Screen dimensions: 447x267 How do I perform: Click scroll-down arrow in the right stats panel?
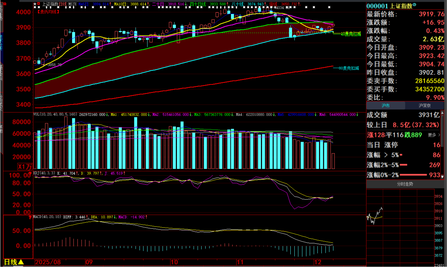pos(442,176)
